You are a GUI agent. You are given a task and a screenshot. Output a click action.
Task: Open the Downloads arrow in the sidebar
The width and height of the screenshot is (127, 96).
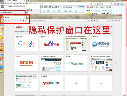(x=2, y=25)
